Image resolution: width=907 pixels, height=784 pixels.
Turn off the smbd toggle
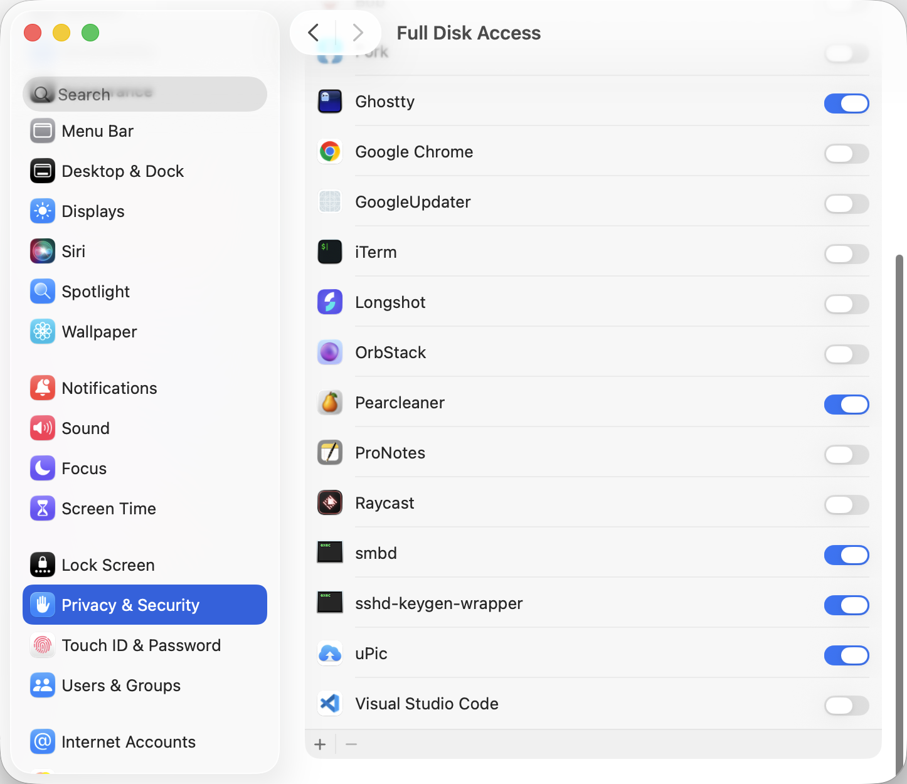click(x=846, y=555)
